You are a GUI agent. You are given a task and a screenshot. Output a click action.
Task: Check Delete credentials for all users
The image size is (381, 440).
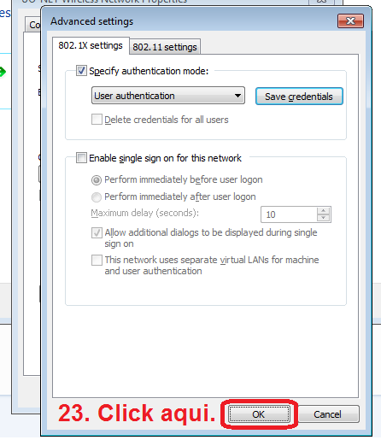pyautogui.click(x=97, y=120)
